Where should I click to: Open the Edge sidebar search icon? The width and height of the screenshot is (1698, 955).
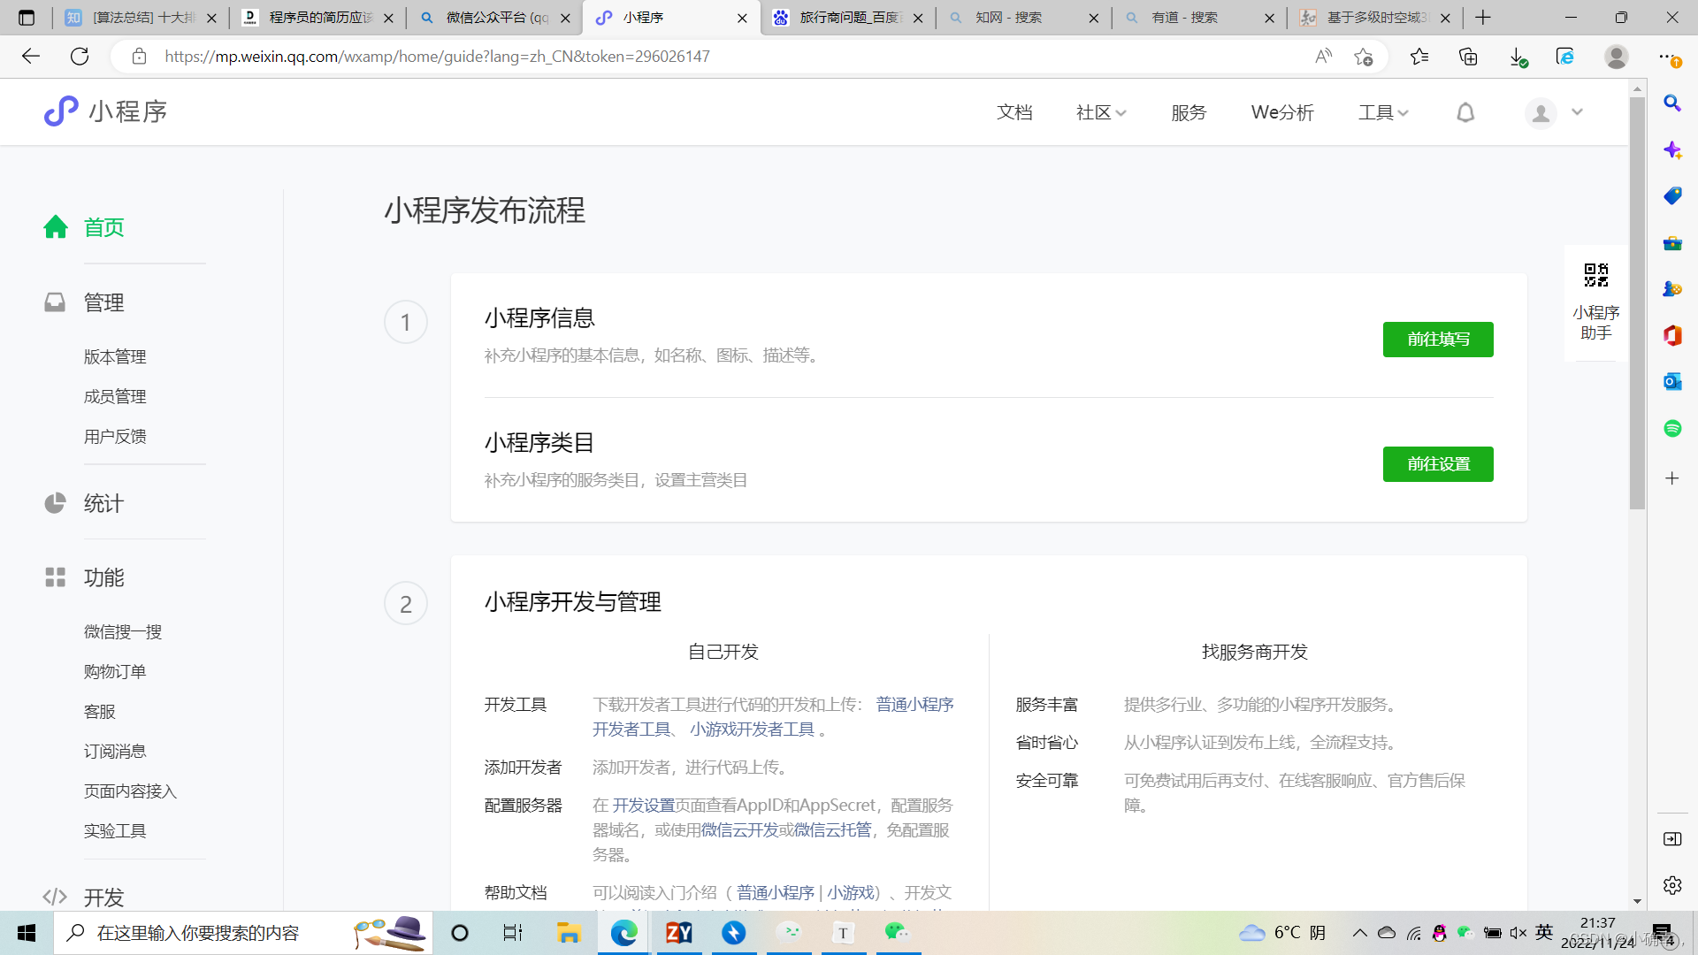(x=1672, y=103)
